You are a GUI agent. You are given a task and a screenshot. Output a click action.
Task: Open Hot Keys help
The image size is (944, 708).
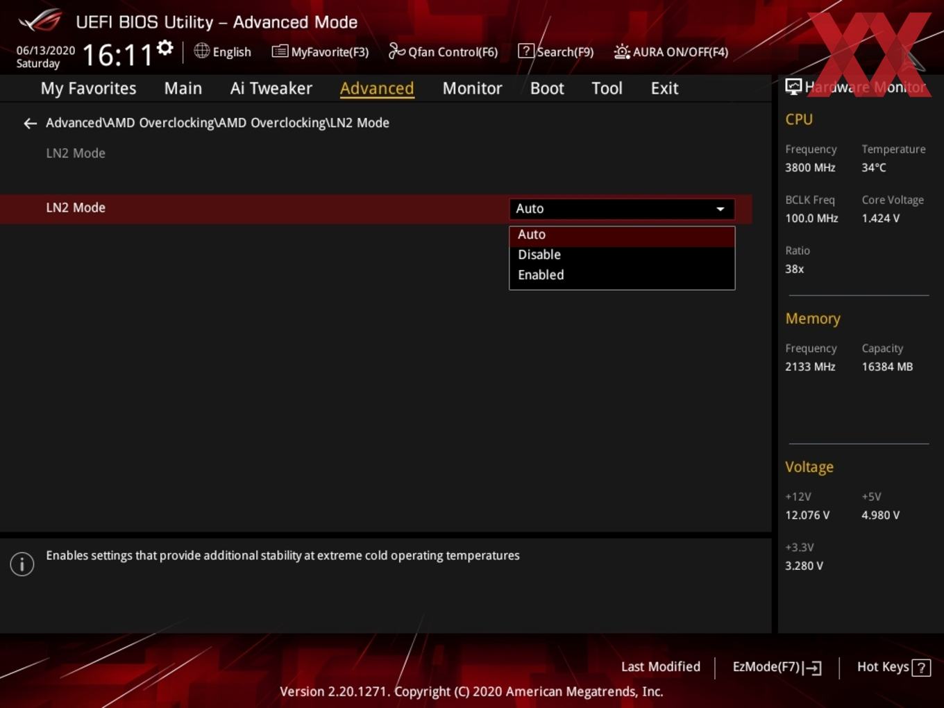883,667
